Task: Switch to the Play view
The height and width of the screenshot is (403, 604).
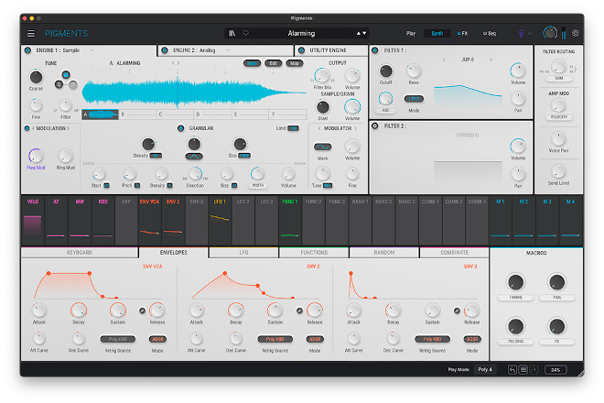Action: [411, 34]
